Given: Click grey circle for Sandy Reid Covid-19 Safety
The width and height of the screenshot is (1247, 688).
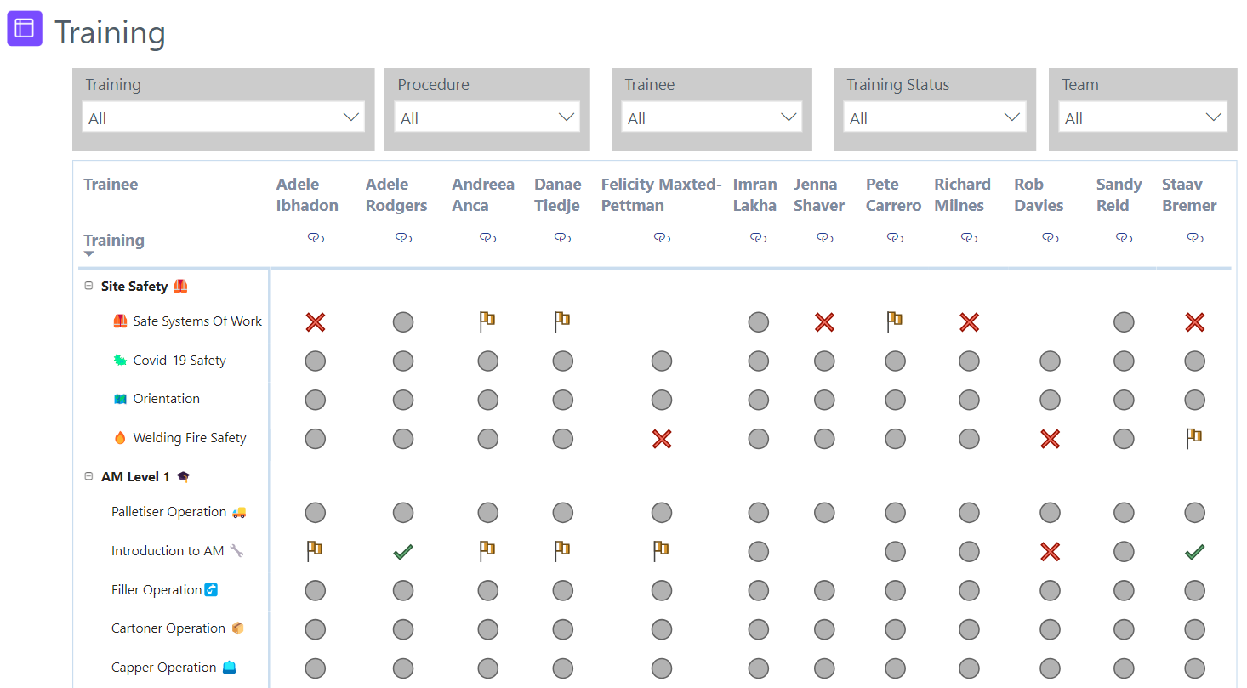Looking at the screenshot, I should 1124,361.
